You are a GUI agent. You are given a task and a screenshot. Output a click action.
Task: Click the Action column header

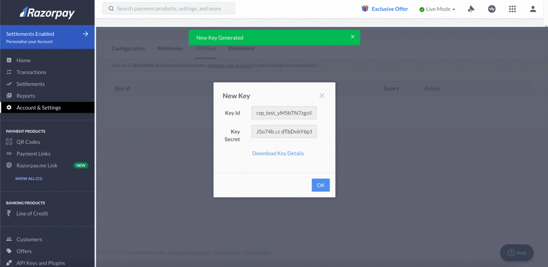(432, 88)
